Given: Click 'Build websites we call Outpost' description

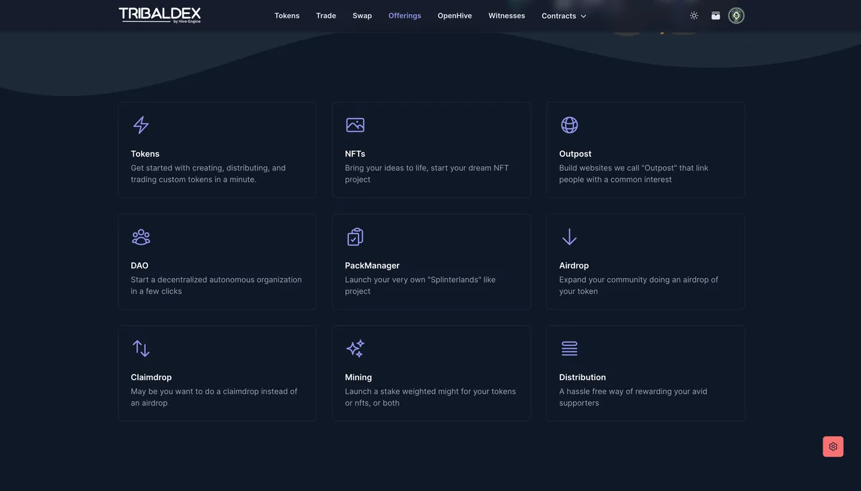Looking at the screenshot, I should pos(634,174).
